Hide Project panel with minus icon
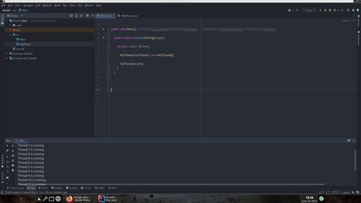 click(93, 16)
